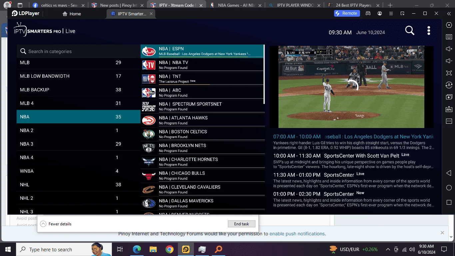Image resolution: width=455 pixels, height=256 pixels.
Task: Click the End task button
Action: [x=241, y=224]
